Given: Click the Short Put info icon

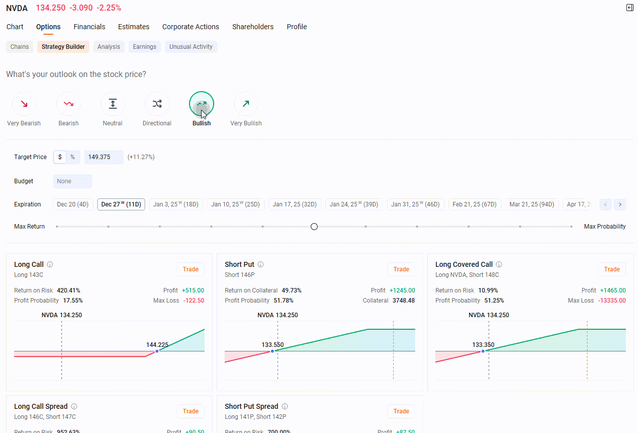Looking at the screenshot, I should 261,264.
